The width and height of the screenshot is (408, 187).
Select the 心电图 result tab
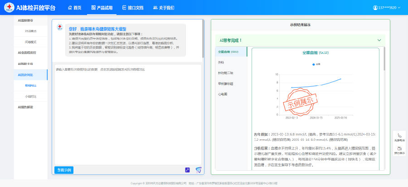223,94
